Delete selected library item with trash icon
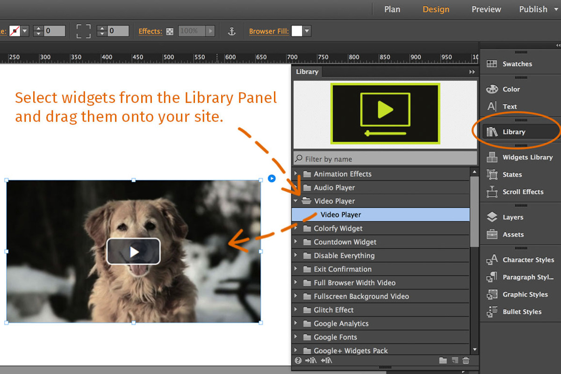 tap(466, 360)
